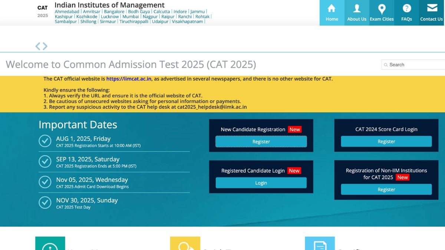This screenshot has width=445, height=250.
Task: Open the Calcutta institute link
Action: (x=162, y=12)
